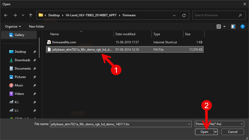The height and width of the screenshot is (140, 249).
Task: Sort files by Date modified column
Action: 126,34
